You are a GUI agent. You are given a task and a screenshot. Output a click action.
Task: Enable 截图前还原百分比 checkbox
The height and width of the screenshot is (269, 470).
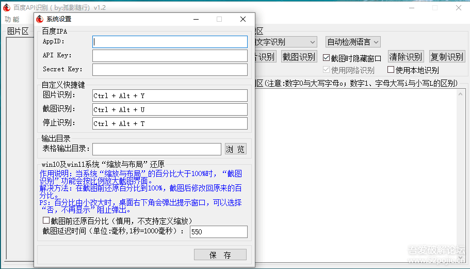click(46, 220)
